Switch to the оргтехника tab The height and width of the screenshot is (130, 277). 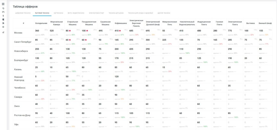pyautogui.click(x=58, y=13)
